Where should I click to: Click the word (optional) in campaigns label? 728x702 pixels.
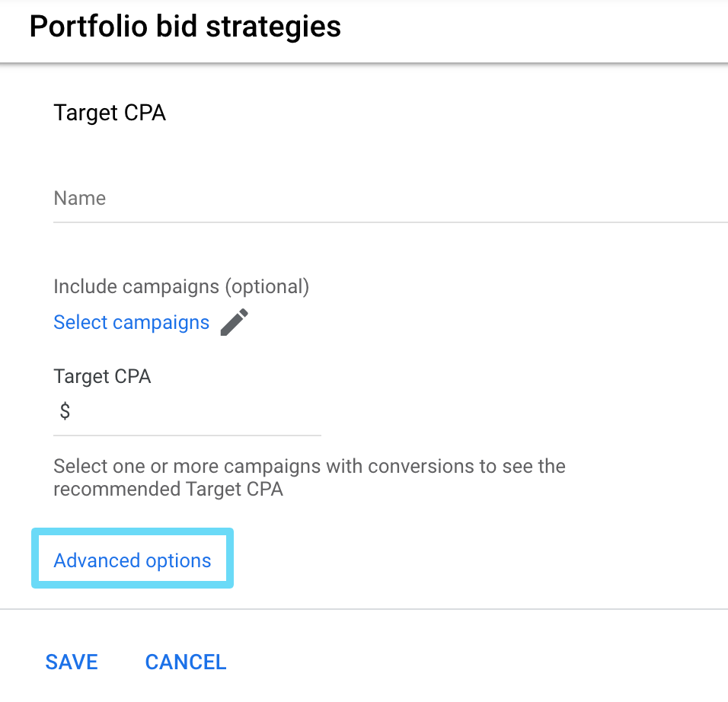(x=267, y=287)
